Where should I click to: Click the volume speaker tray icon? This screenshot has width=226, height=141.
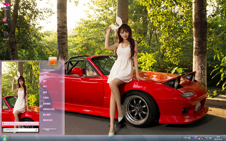click(x=211, y=138)
